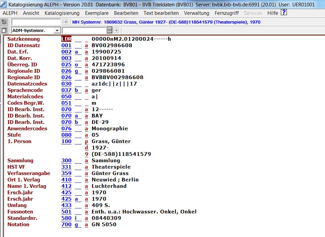Click the ALEPH application icon in title bar
The width and height of the screenshot is (325, 237).
pyautogui.click(x=4, y=4)
